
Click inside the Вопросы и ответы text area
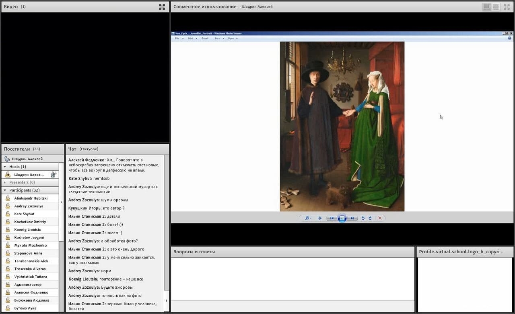(293, 279)
